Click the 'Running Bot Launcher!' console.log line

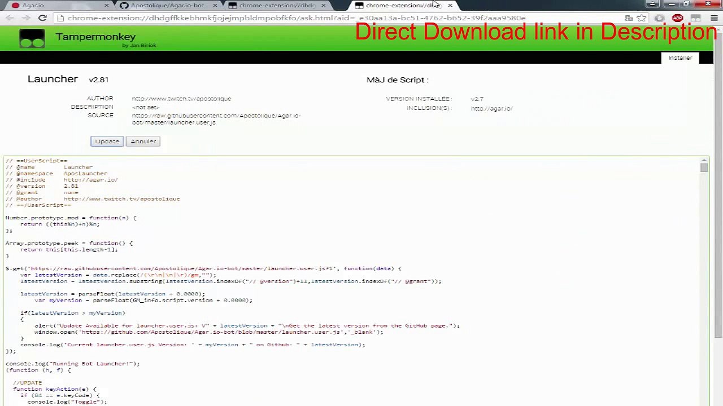tap(72, 364)
